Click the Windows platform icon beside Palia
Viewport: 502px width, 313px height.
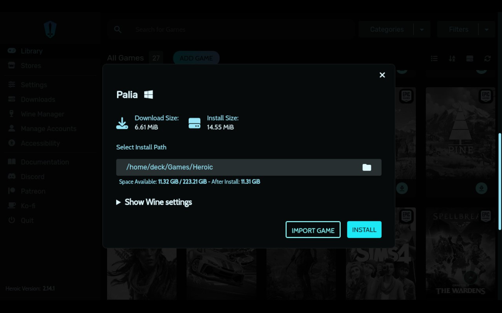[x=148, y=95]
